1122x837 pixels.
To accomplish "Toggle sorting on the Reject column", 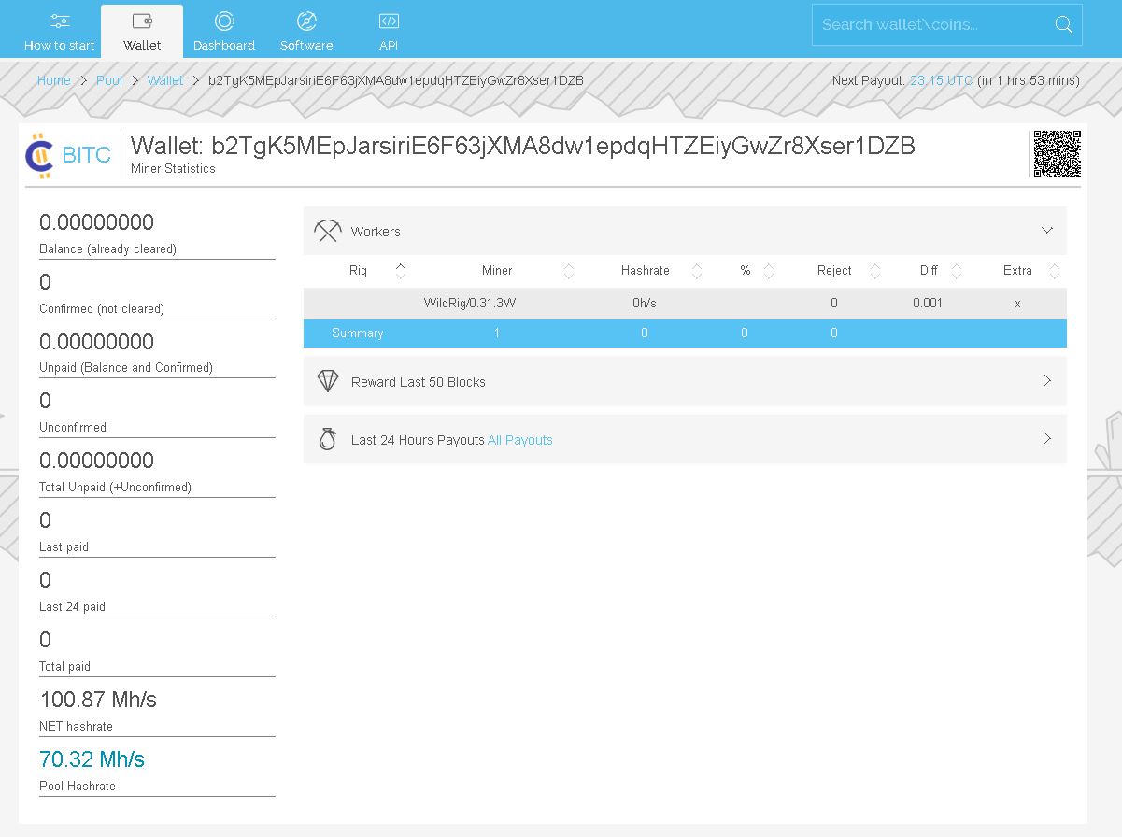I will coord(873,270).
